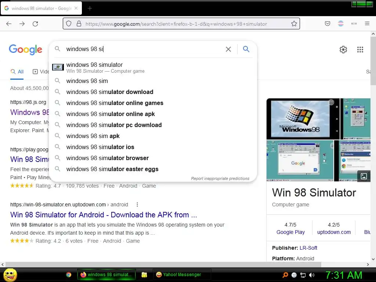Open the orange search tray icon

(x=285, y=275)
